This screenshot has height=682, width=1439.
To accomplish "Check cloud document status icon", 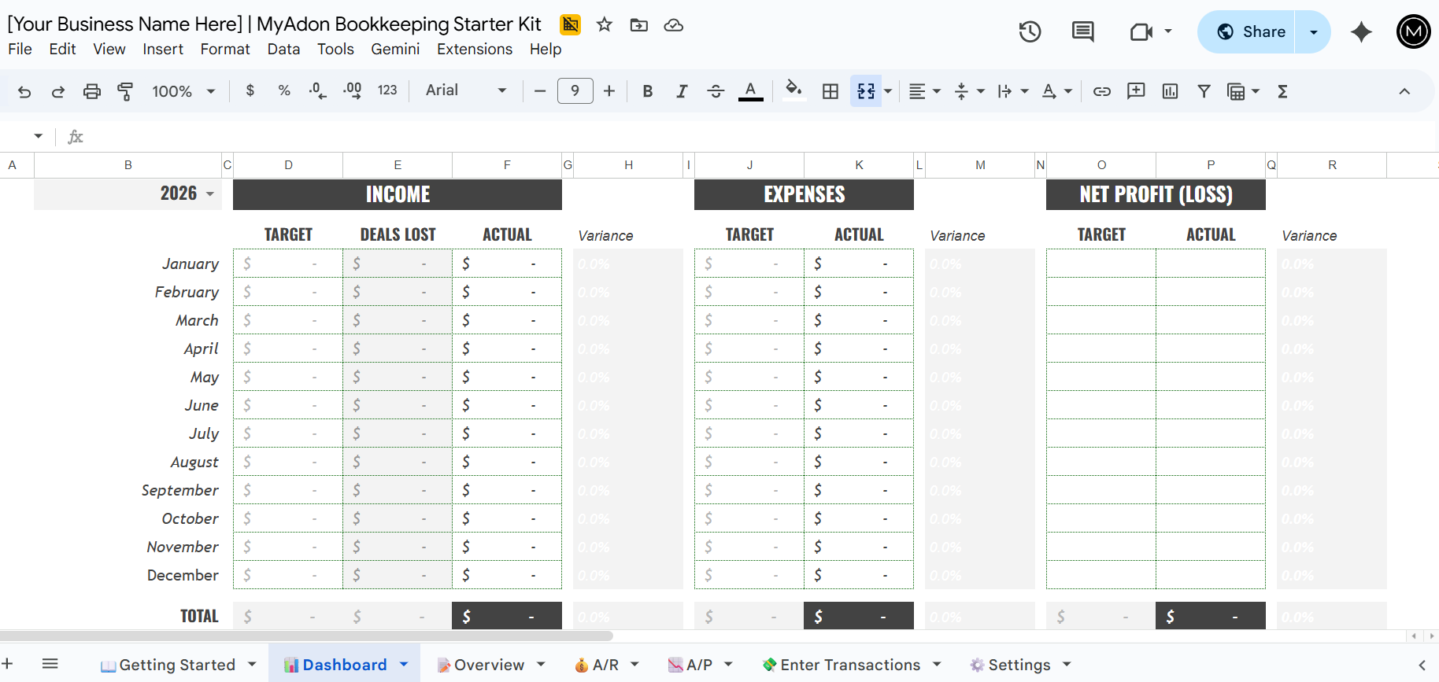I will click(674, 25).
